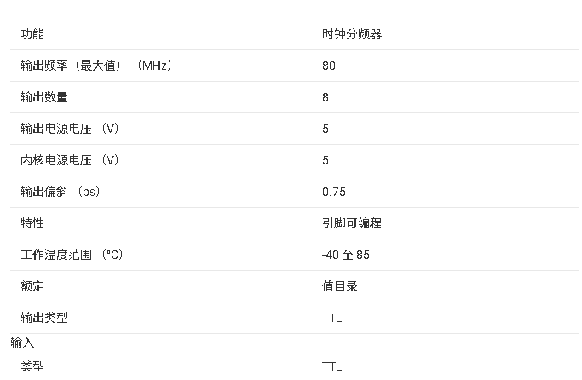Click the 0.75 skew value

click(x=334, y=192)
